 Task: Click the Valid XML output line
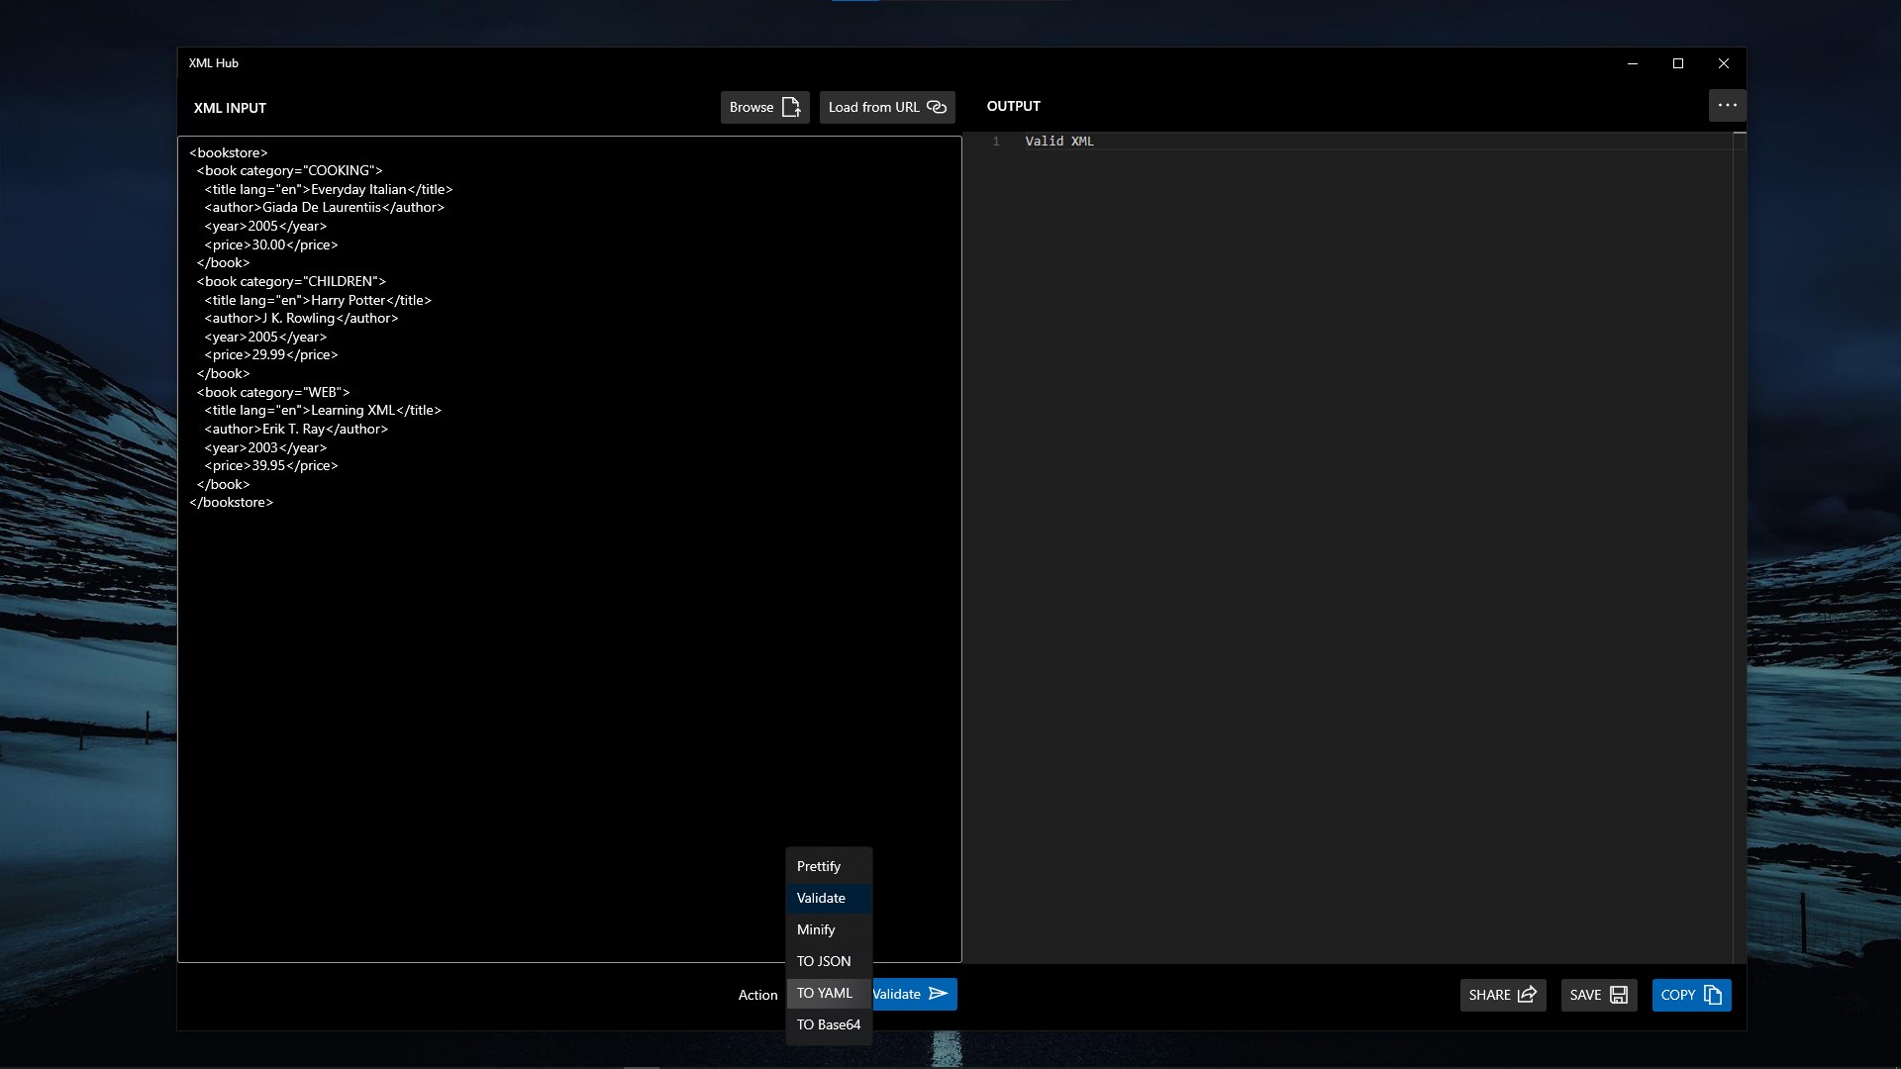[x=1059, y=142]
